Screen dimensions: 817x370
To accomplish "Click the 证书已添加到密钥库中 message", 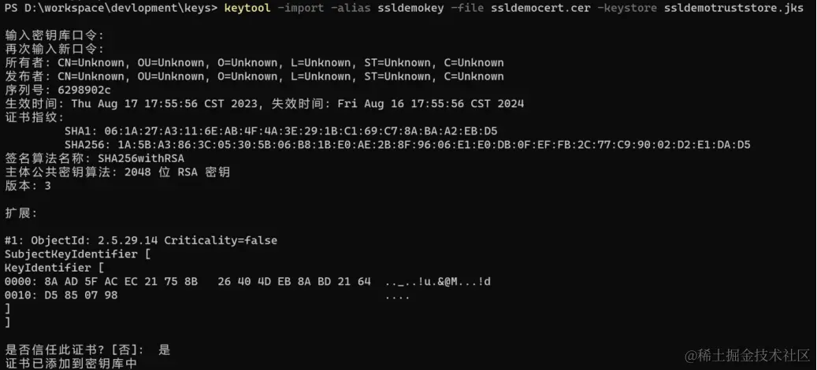I will click(x=71, y=364).
